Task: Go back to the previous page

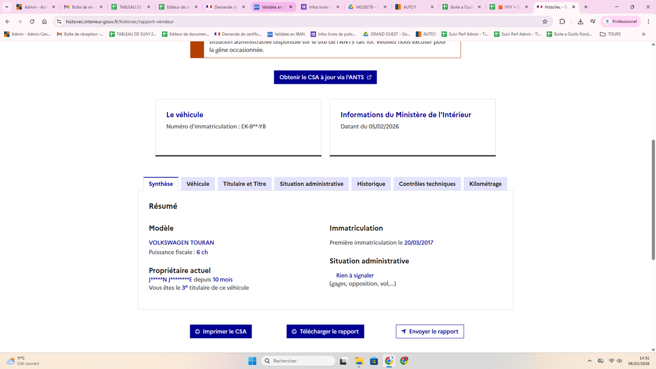Action: (7, 21)
